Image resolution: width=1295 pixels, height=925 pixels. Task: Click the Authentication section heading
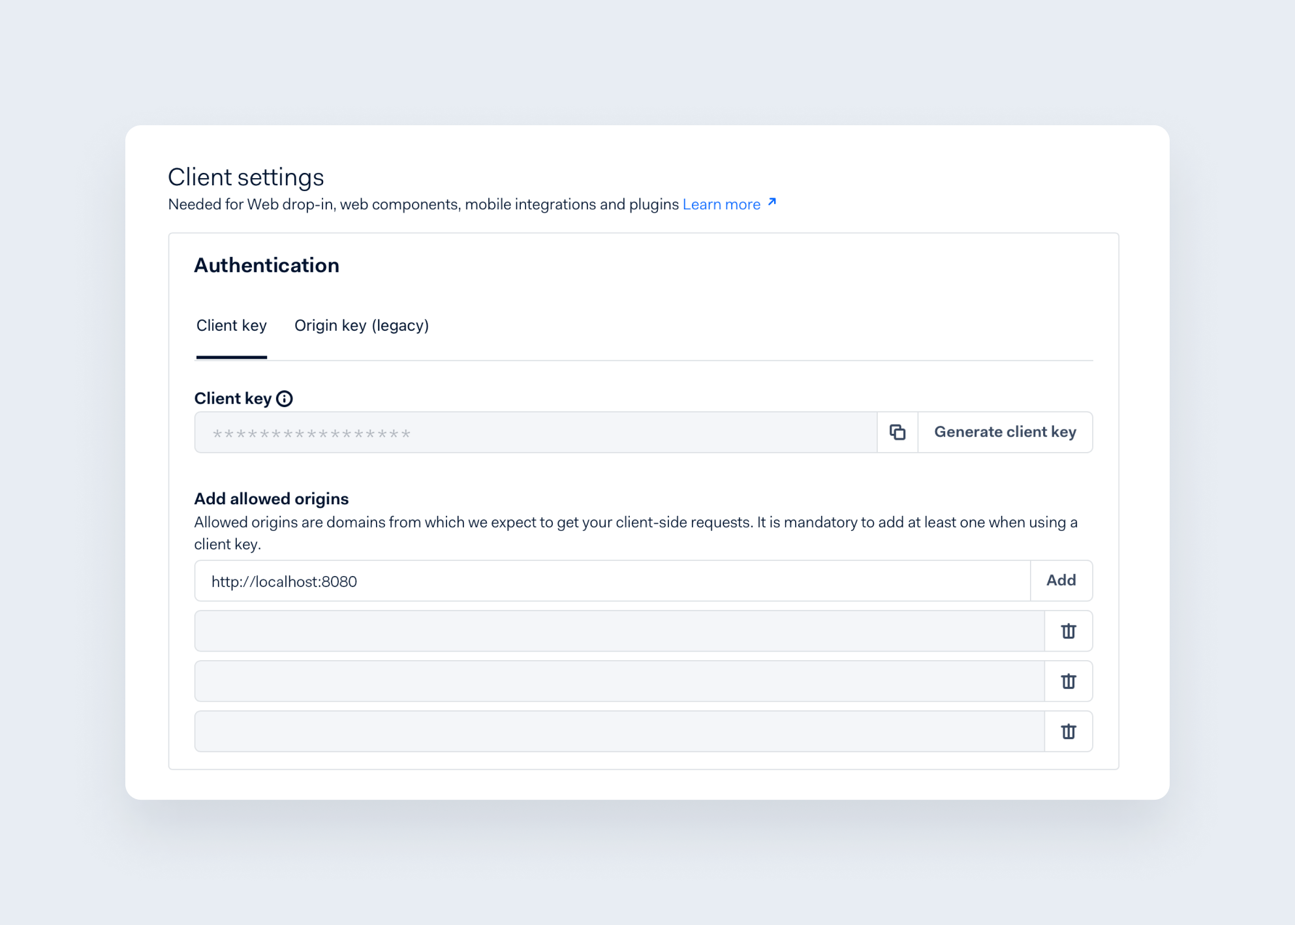click(x=266, y=265)
